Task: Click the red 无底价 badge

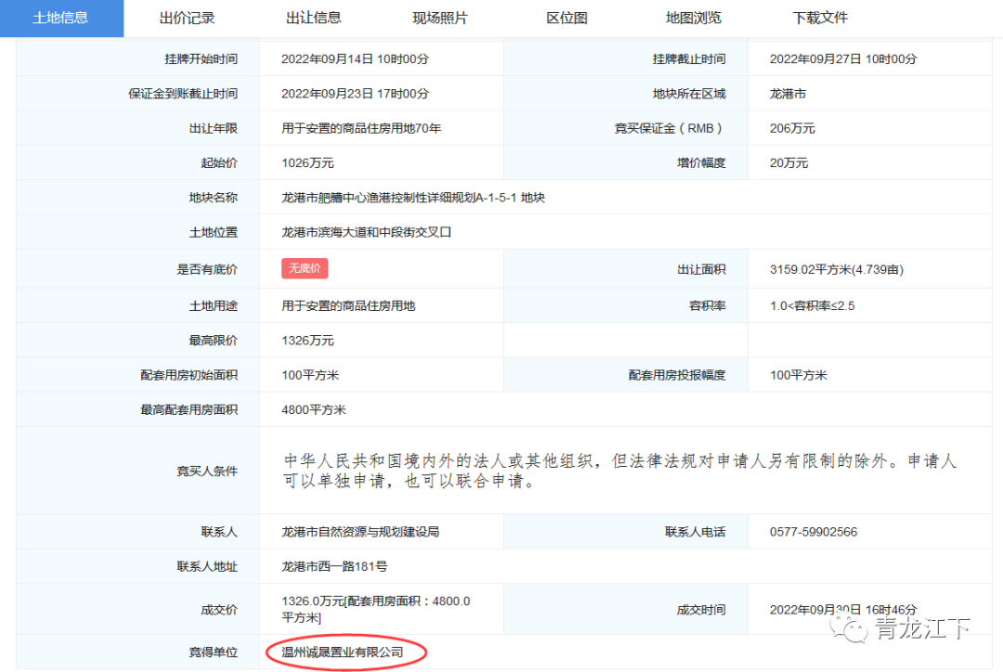Action: tap(305, 268)
